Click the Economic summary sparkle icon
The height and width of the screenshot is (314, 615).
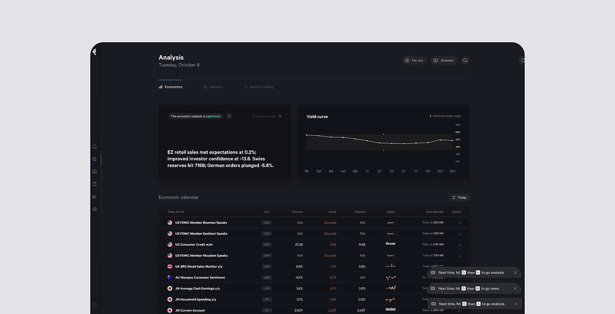[280, 116]
